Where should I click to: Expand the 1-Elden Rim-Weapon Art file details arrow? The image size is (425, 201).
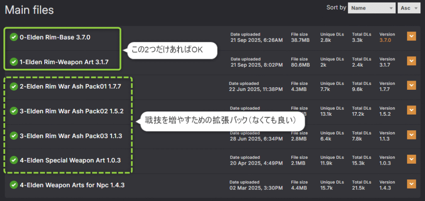pos(411,61)
